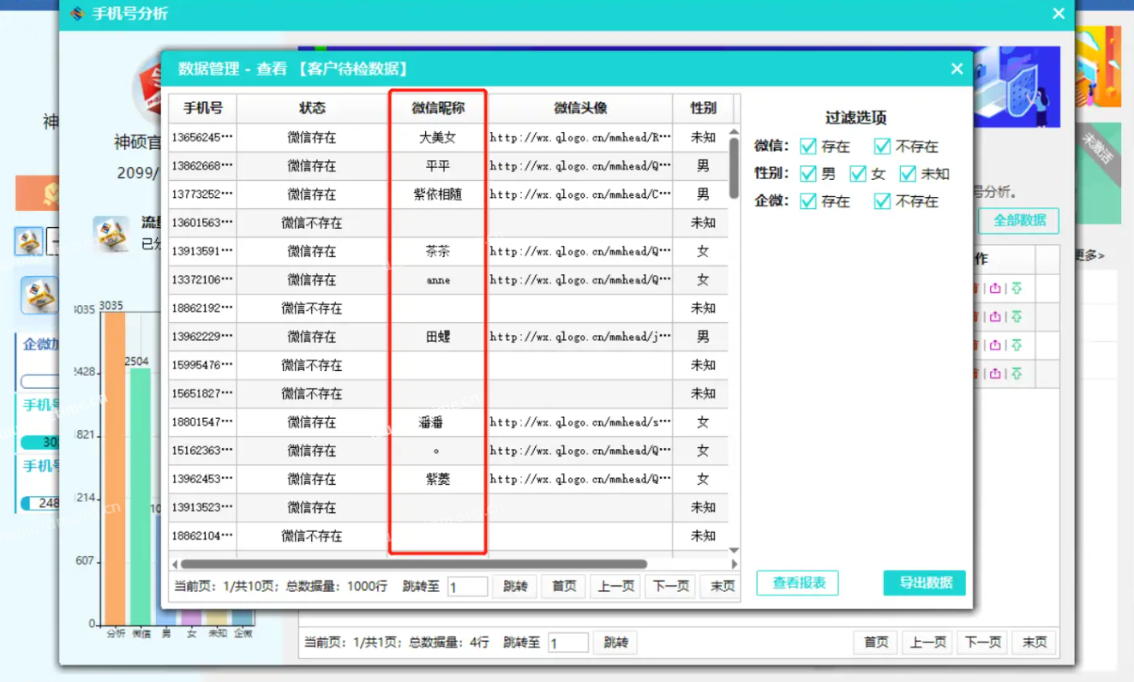The height and width of the screenshot is (682, 1134).
Task: Uncheck 性别 女 filter
Action: coord(858,174)
